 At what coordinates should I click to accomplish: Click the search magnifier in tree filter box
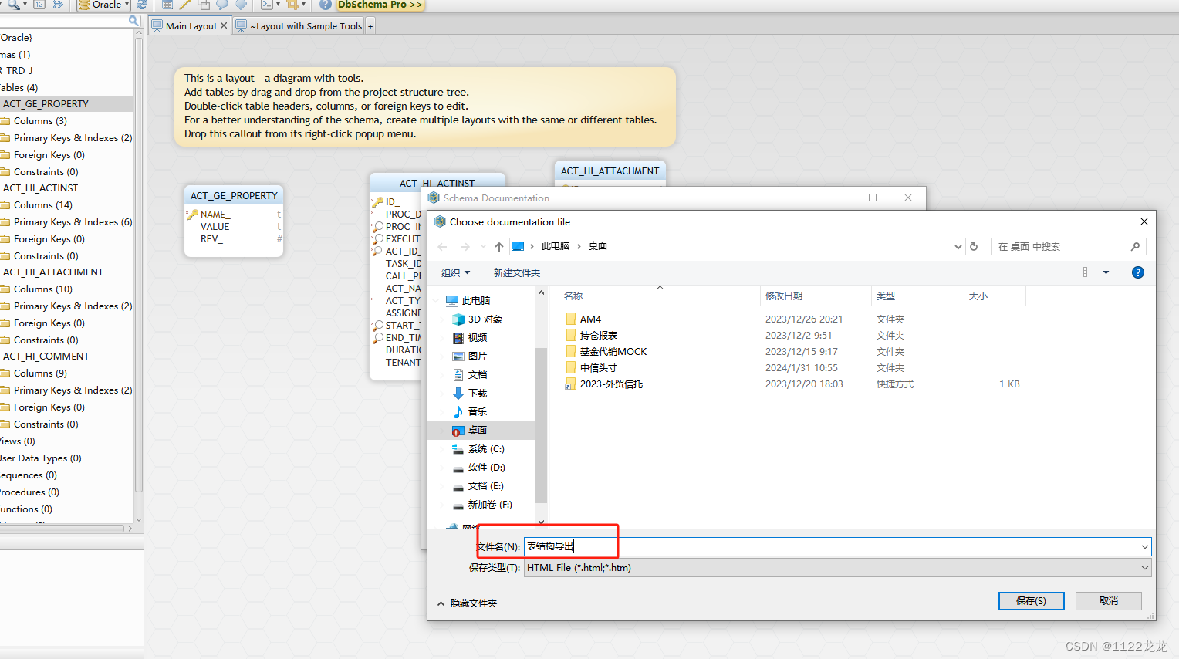point(133,21)
